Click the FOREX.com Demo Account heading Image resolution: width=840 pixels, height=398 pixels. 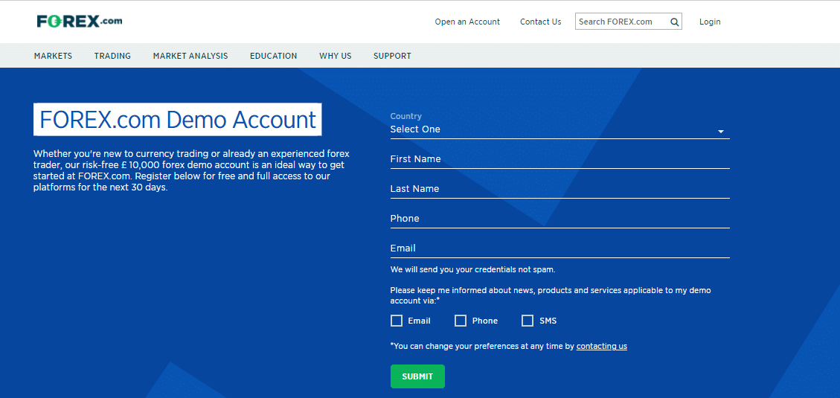coord(177,120)
